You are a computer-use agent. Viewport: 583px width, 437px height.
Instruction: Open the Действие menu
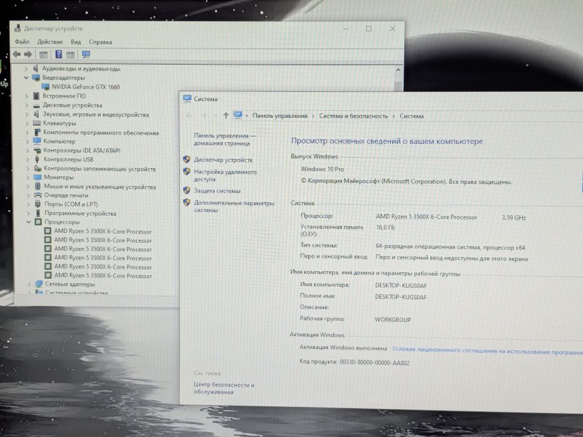click(x=50, y=42)
